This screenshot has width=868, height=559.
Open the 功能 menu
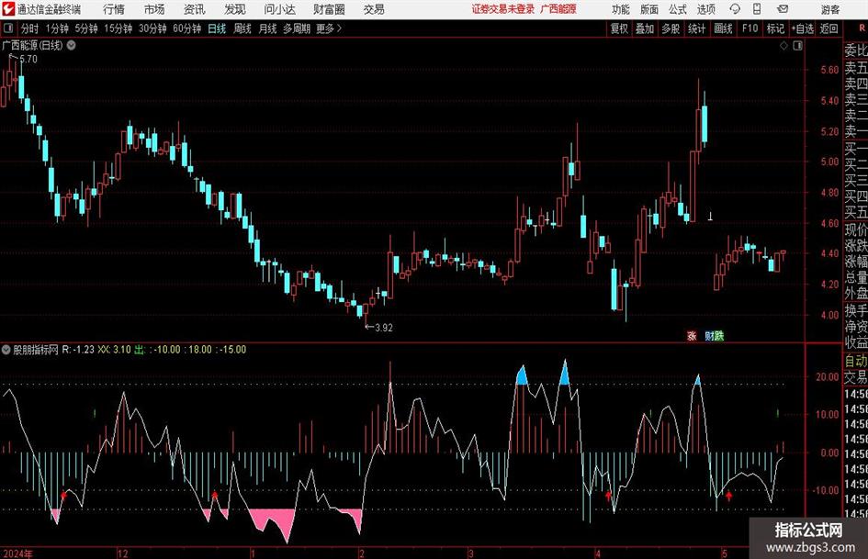click(621, 9)
